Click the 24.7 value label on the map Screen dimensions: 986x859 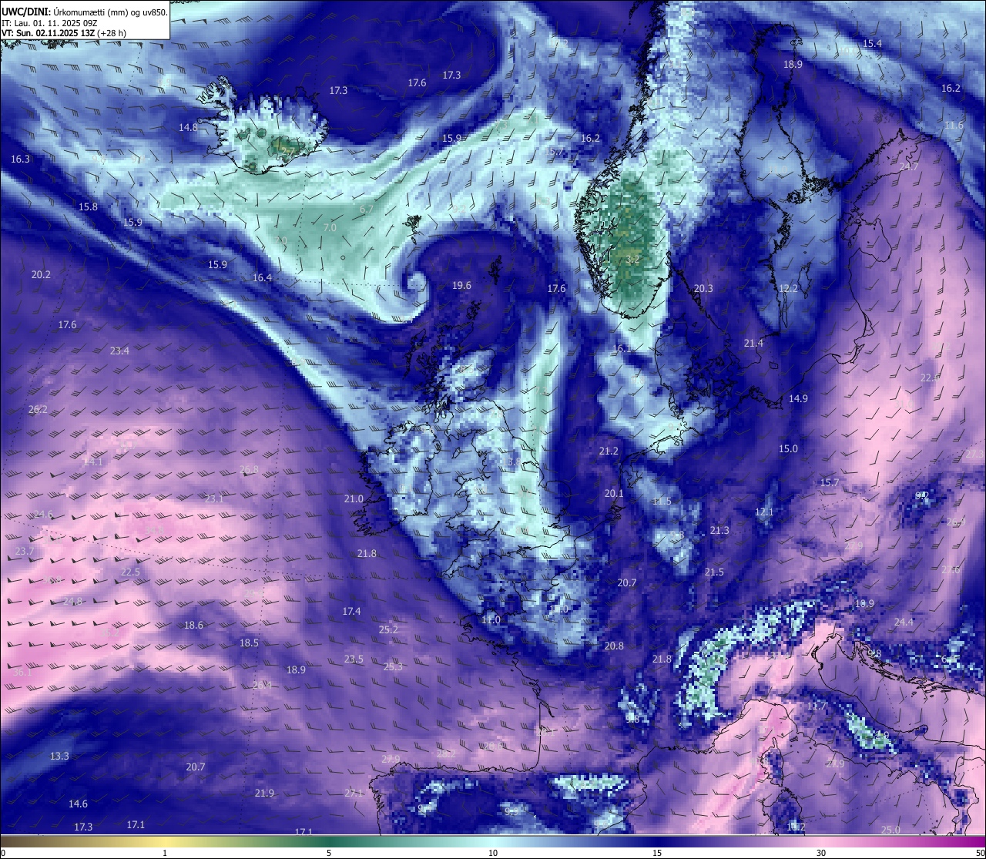click(909, 167)
